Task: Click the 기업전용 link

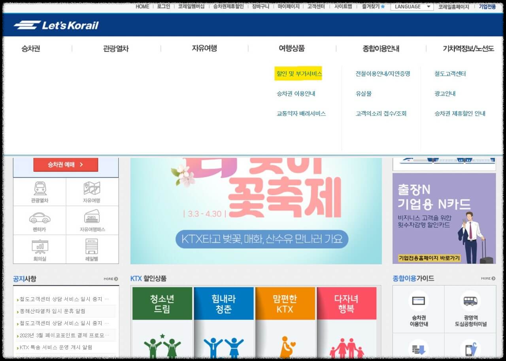Action: click(487, 7)
